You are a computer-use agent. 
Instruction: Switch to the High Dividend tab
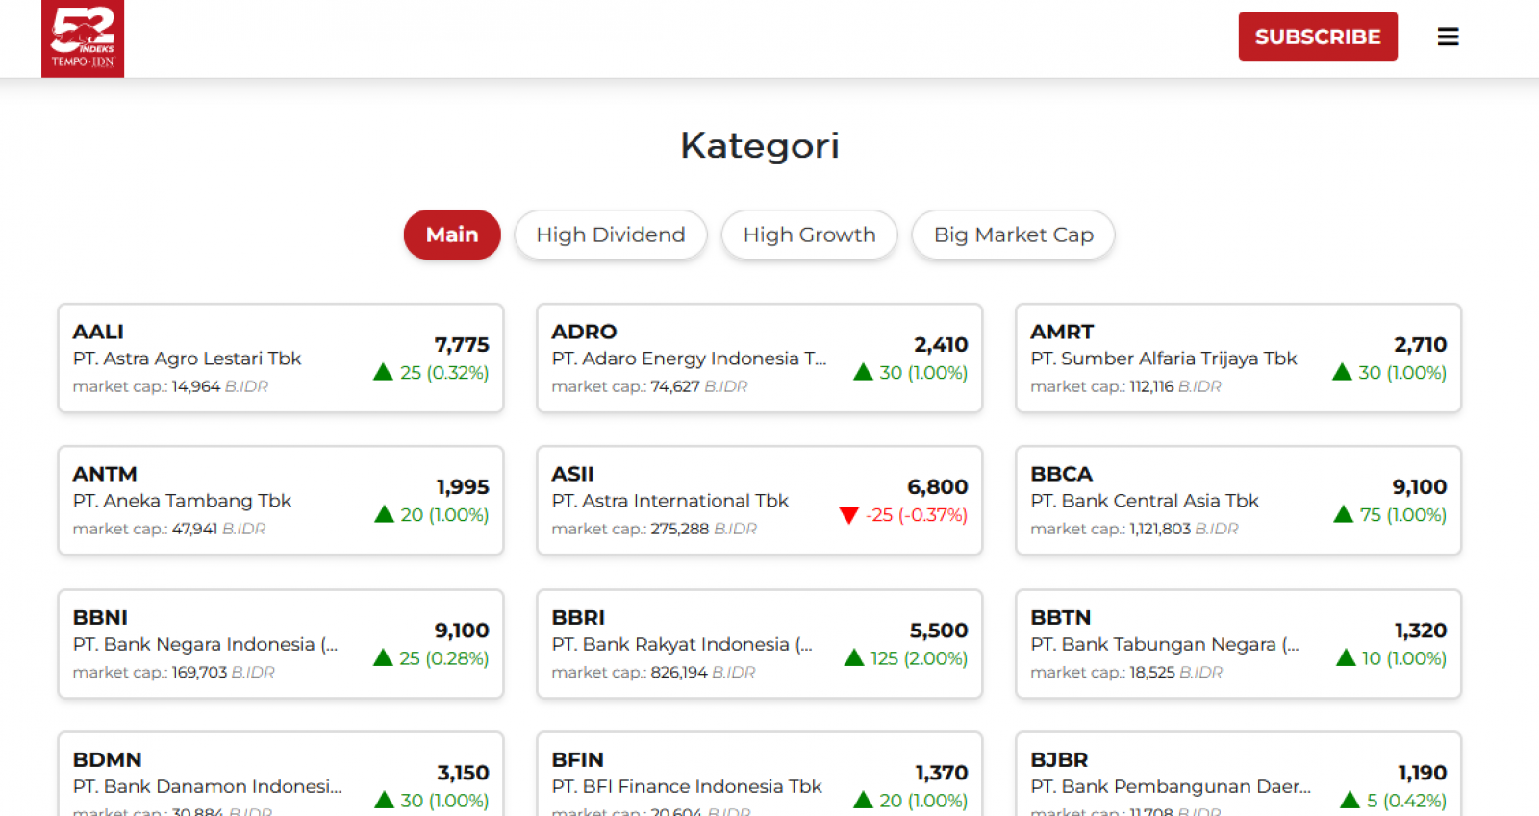tap(611, 235)
